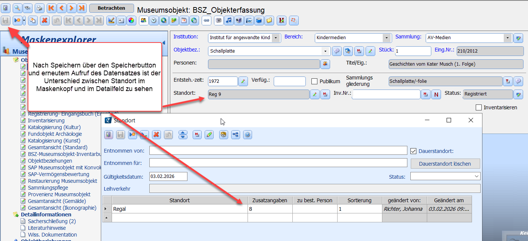The width and height of the screenshot is (528, 241).
Task: Click the Dauerstandort löschen button
Action: 445,163
